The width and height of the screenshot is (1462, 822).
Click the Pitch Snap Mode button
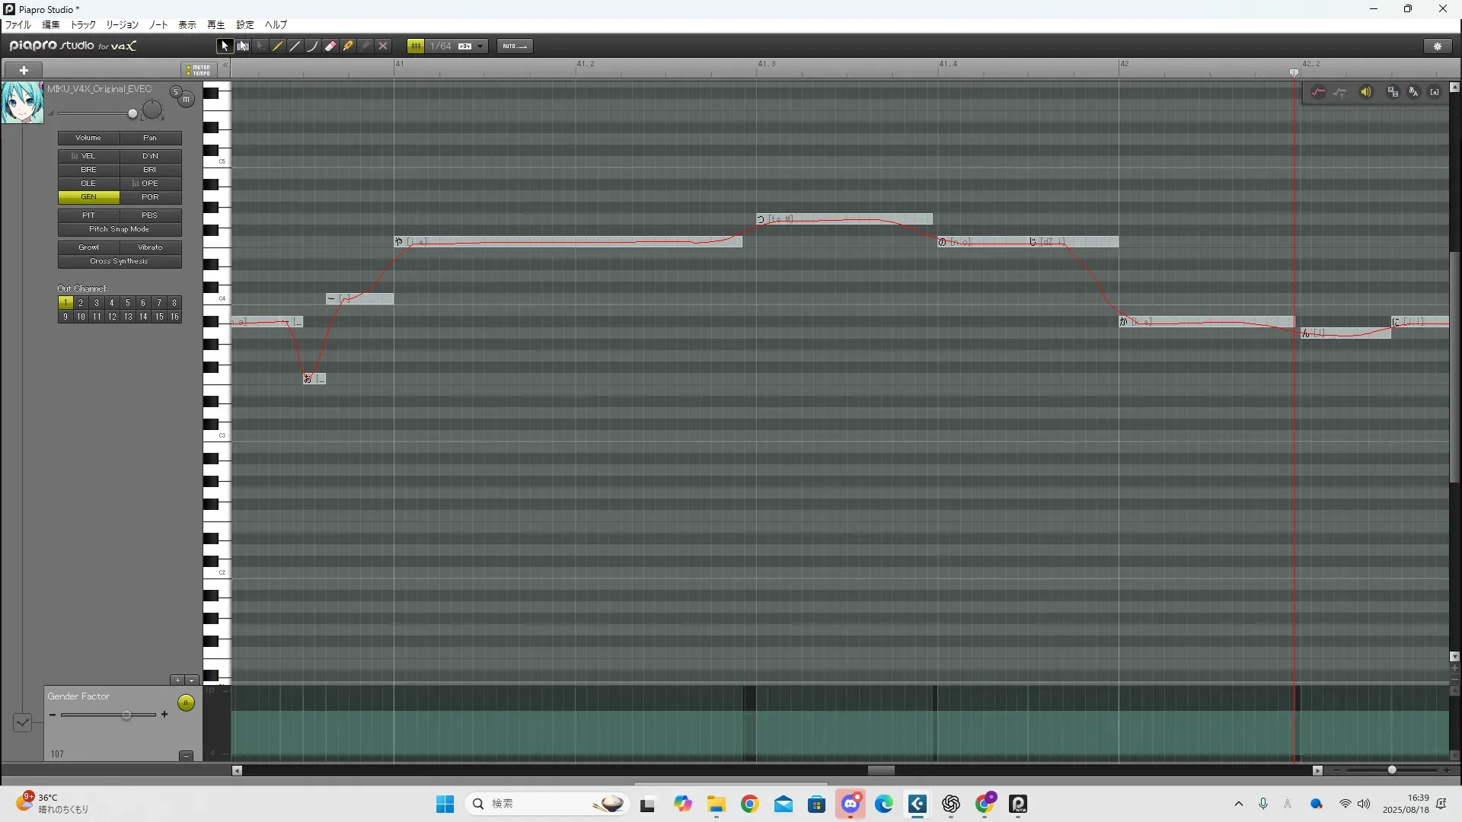[120, 229]
